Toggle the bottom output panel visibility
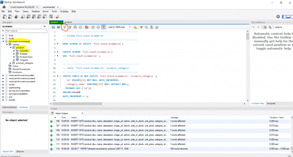293x157 pixels. click(288, 17)
